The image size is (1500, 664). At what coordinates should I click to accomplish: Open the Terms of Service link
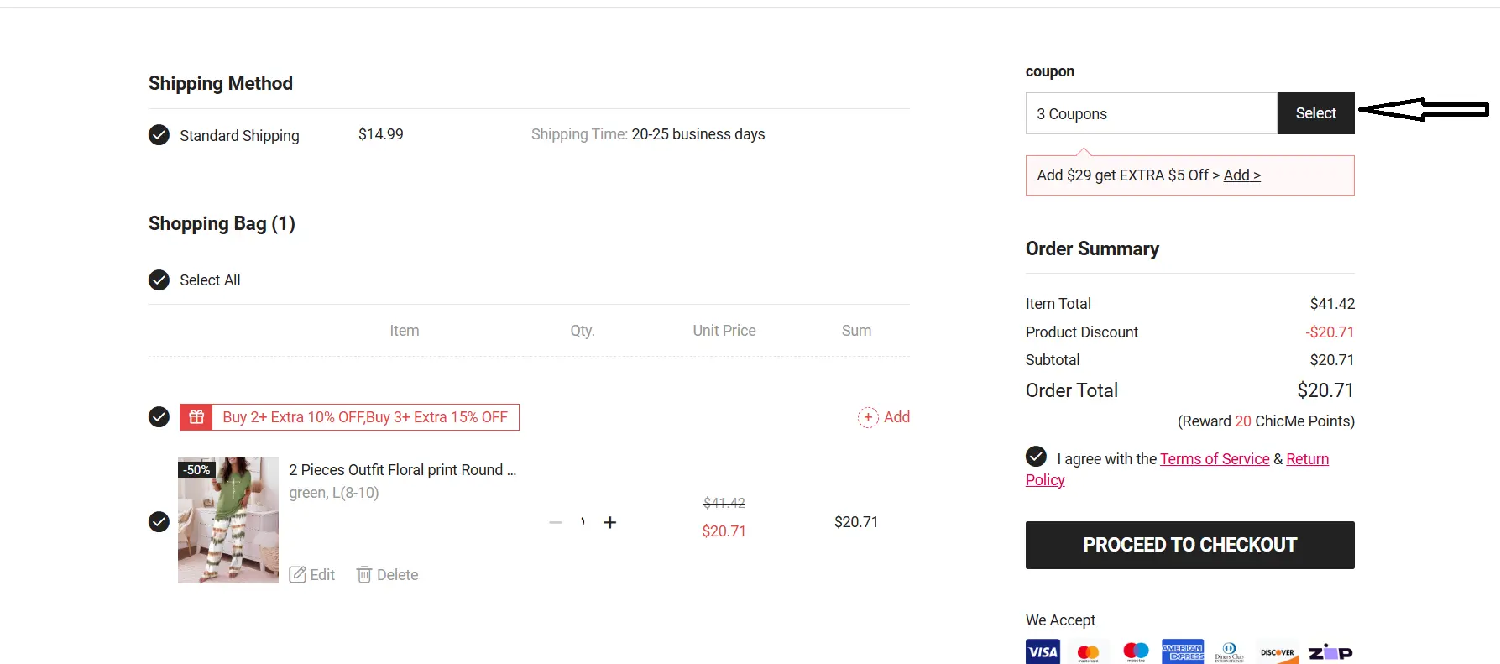(x=1215, y=459)
